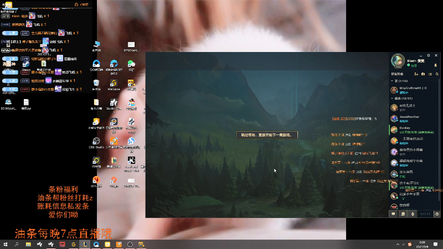Open the Sogou browser desktop shortcut
The image size is (443, 249).
tap(131, 144)
